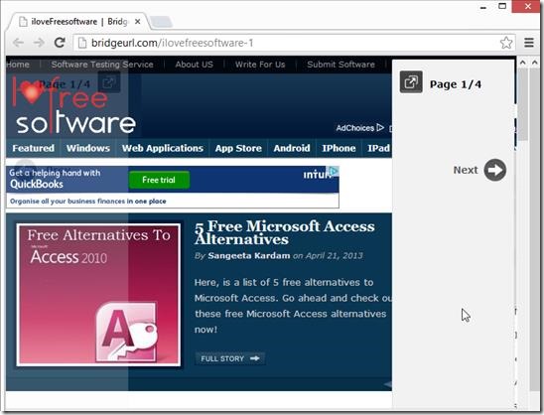Open Software Testing Service link
This screenshot has width=544, height=415.
102,65
